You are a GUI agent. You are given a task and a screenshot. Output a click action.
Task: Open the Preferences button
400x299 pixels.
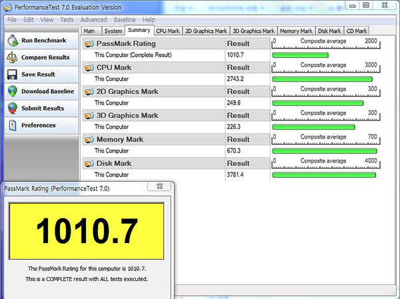(x=41, y=125)
